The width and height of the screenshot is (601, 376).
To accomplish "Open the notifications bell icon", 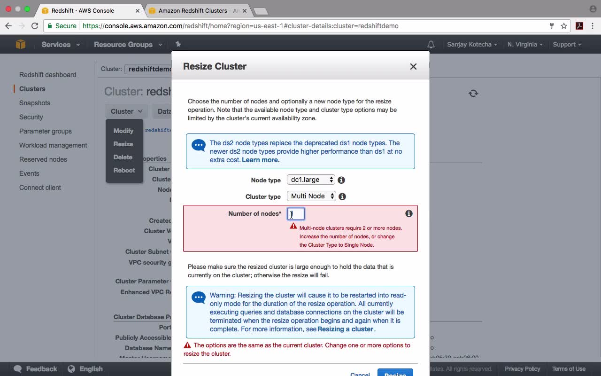I will pyautogui.click(x=431, y=45).
